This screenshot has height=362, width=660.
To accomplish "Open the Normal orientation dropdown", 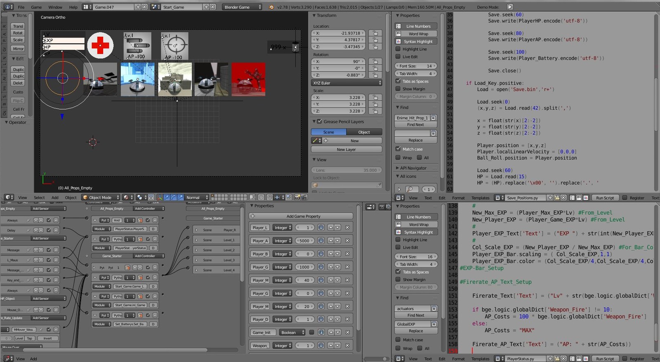I will [x=196, y=197].
